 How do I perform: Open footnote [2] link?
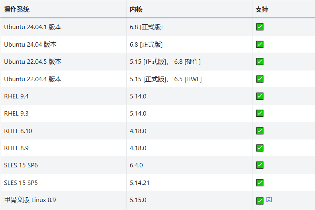pos(269,199)
